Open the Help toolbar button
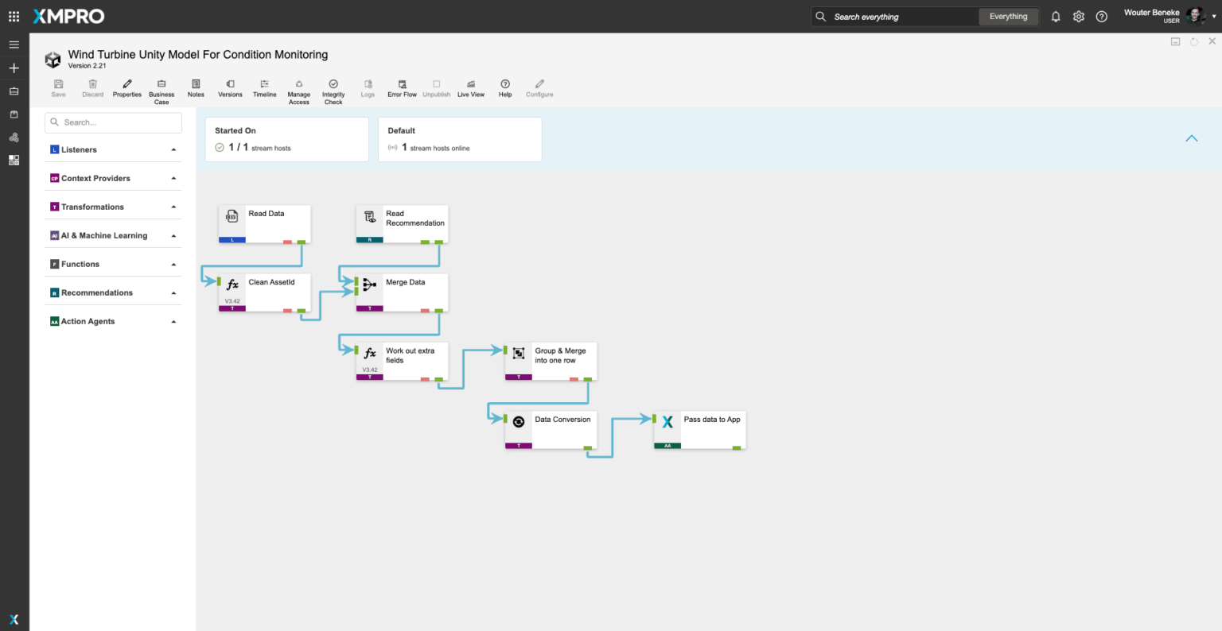1222x631 pixels. [505, 84]
